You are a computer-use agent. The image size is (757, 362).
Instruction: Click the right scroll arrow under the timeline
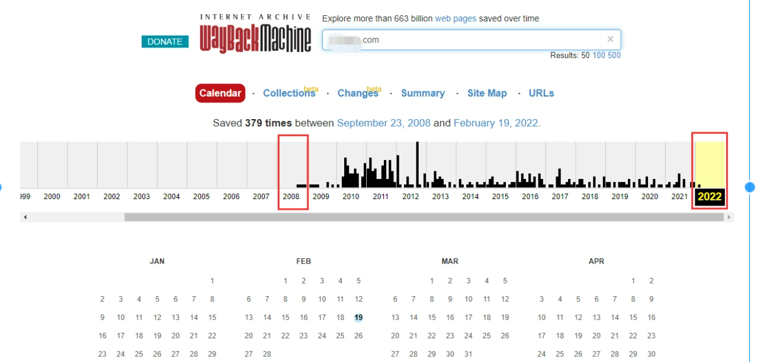[x=729, y=217]
